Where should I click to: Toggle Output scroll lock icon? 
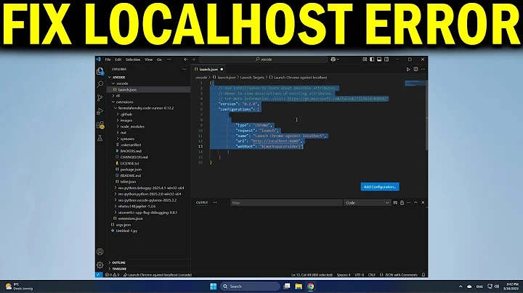(x=402, y=202)
